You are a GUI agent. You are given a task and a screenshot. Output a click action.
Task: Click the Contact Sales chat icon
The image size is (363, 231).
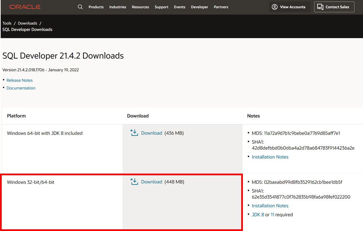click(320, 7)
